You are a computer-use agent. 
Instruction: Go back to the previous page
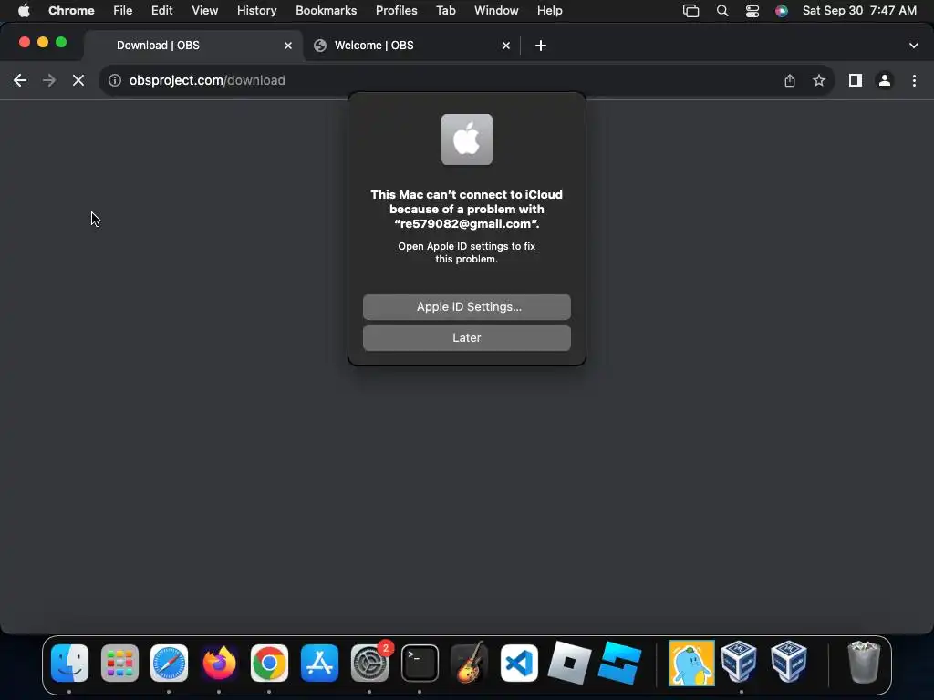coord(20,80)
